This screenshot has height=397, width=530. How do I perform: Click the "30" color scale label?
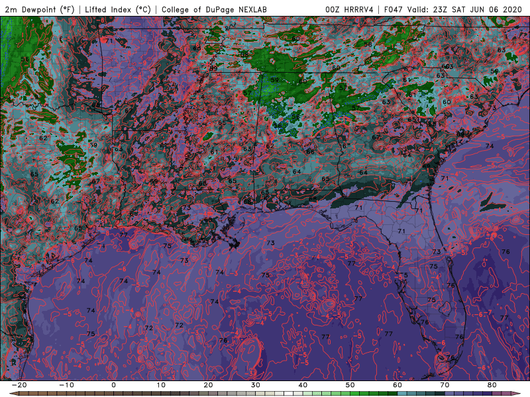[x=256, y=385]
